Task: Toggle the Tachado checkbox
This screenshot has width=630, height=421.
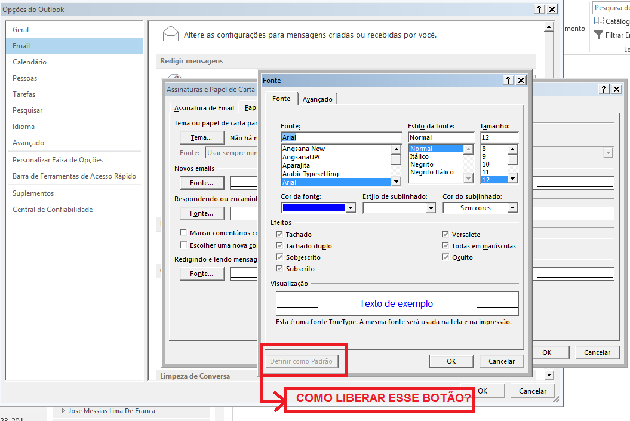Action: [279, 234]
